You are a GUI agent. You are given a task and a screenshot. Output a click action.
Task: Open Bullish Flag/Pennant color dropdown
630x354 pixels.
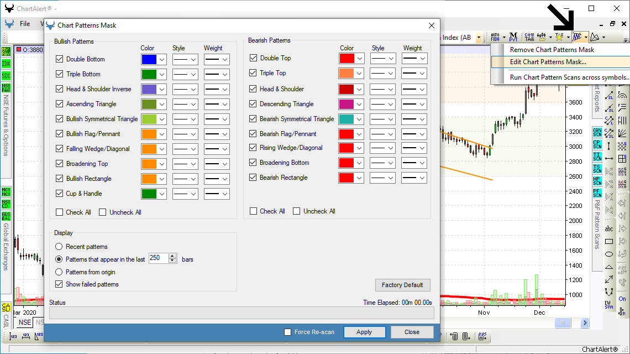click(162, 134)
